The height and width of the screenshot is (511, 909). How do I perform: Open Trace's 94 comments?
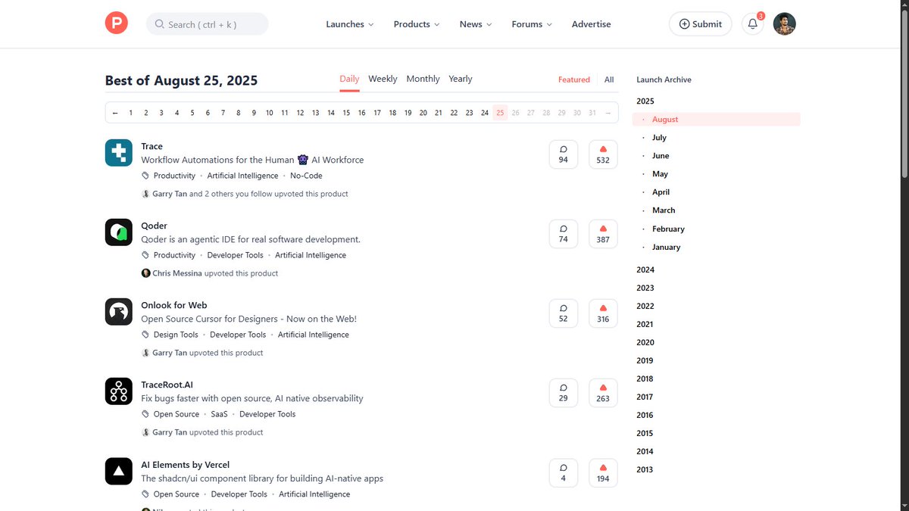pyautogui.click(x=564, y=154)
